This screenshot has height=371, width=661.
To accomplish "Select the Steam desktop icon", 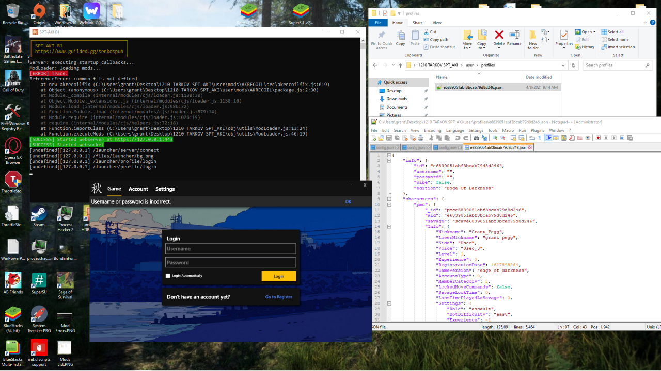I will pyautogui.click(x=39, y=216).
